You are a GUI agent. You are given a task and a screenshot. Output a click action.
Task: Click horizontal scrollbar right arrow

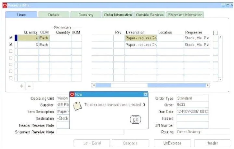[208, 85]
